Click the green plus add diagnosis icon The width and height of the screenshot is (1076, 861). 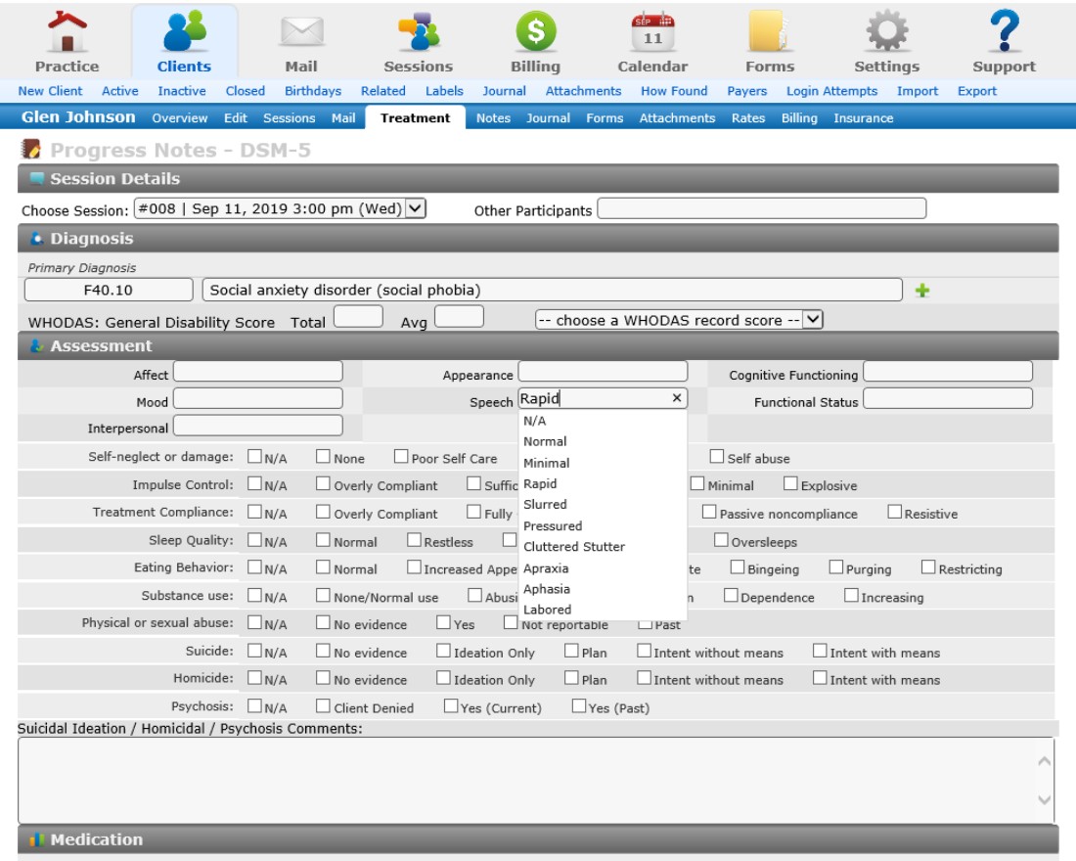[922, 291]
